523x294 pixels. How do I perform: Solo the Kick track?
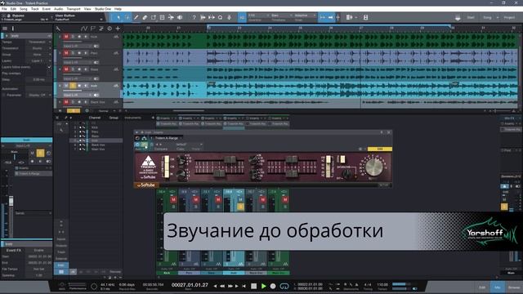coord(73,37)
